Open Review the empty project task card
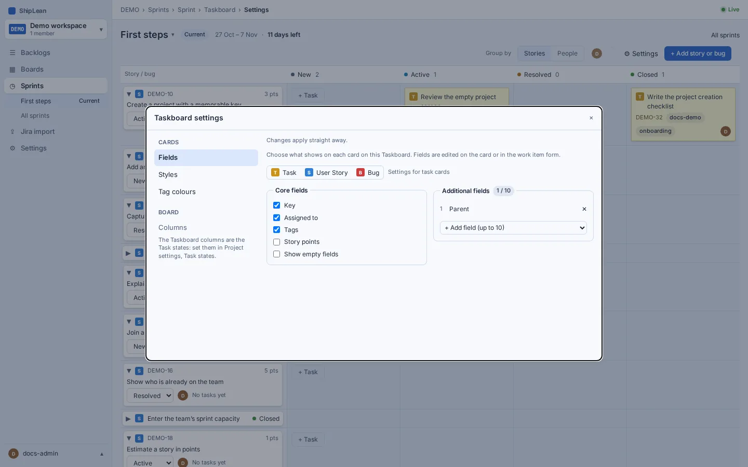The height and width of the screenshot is (467, 748). point(457,97)
